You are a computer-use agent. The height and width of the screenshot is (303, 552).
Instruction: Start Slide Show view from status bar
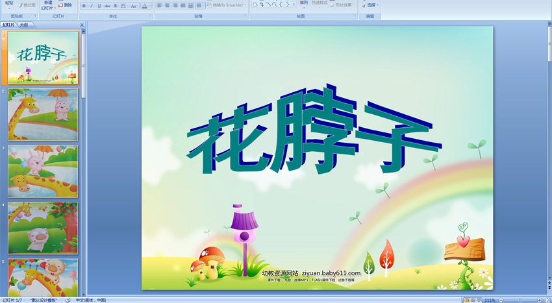pos(479,300)
